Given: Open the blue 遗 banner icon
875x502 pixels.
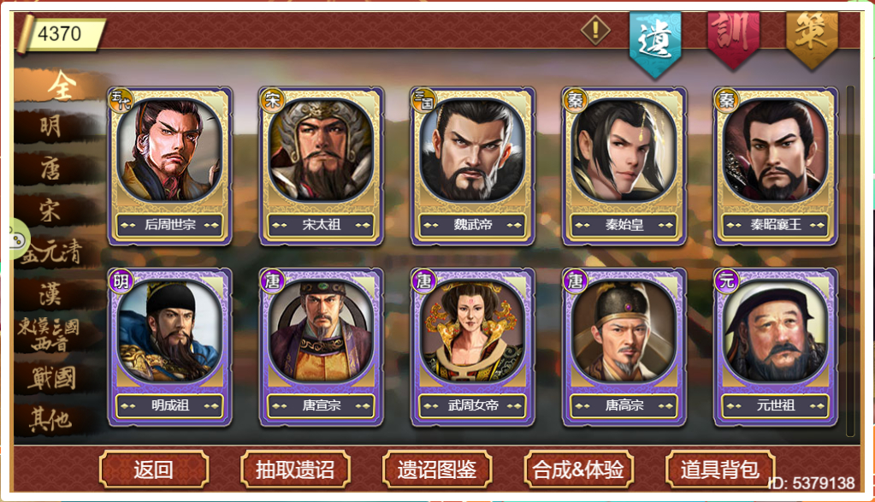Looking at the screenshot, I should pyautogui.click(x=655, y=44).
